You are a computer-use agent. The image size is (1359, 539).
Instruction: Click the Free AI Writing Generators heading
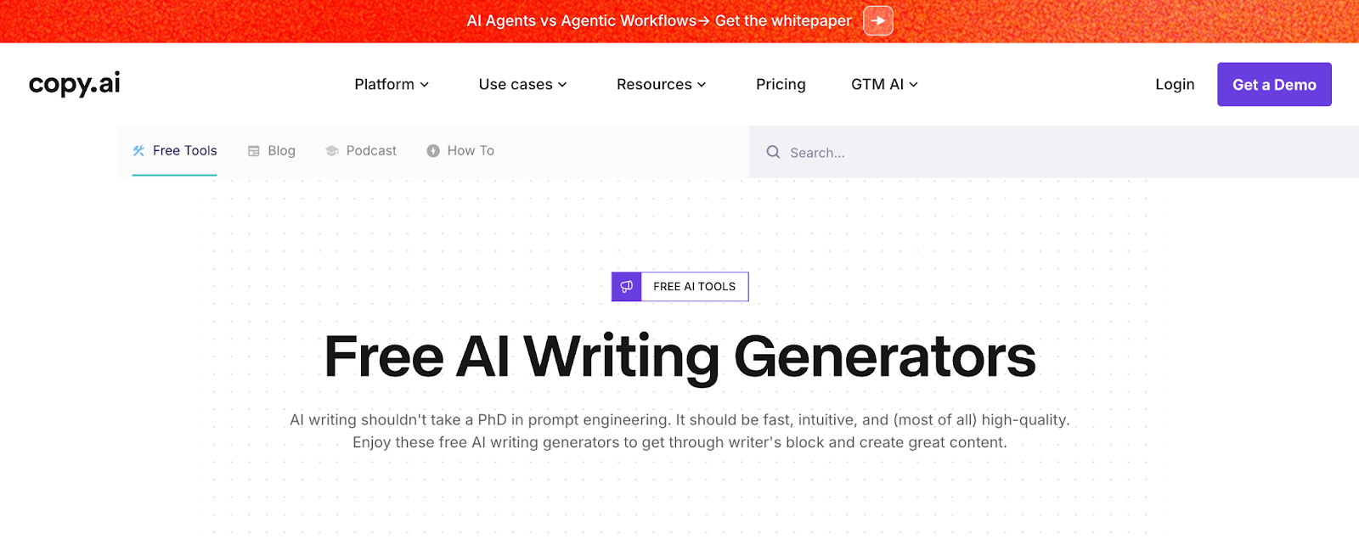[x=679, y=357]
